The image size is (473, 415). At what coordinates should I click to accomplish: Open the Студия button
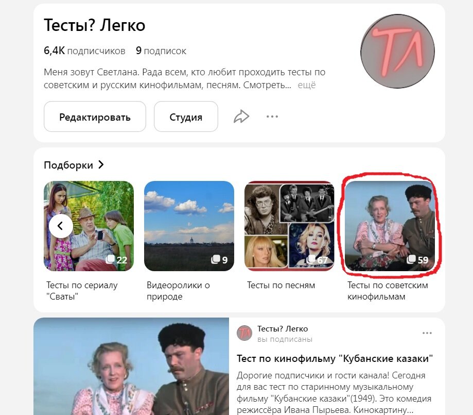tap(186, 117)
